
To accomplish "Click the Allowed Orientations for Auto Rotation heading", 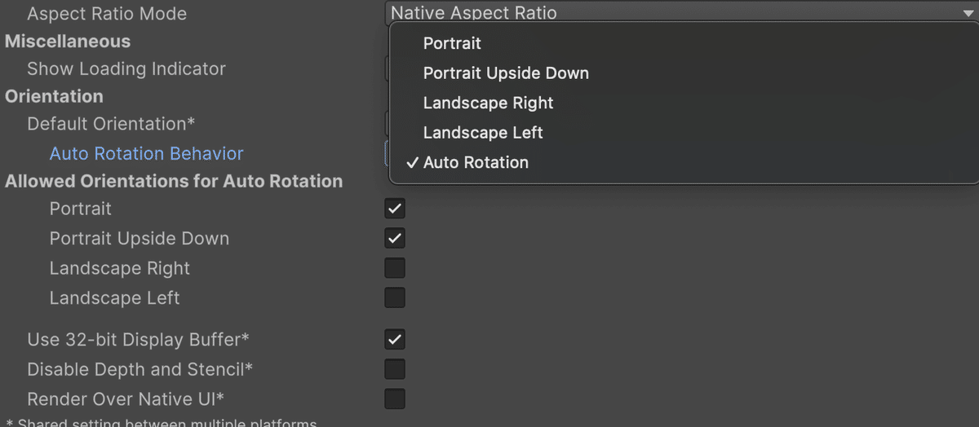I will pyautogui.click(x=174, y=181).
